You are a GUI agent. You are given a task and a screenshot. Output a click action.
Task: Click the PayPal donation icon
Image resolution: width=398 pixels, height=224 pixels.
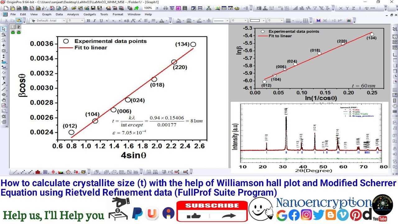[x=137, y=214]
